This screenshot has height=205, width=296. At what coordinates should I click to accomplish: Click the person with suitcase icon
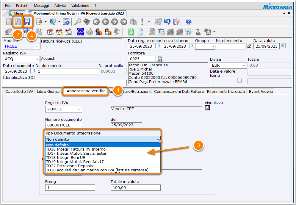(x=99, y=32)
